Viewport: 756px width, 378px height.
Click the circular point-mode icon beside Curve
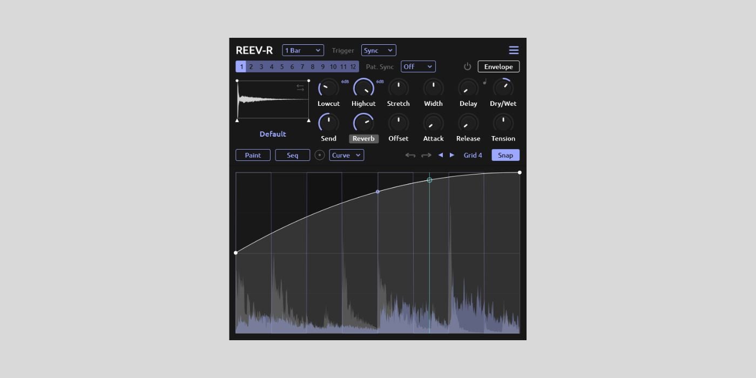[x=320, y=155]
